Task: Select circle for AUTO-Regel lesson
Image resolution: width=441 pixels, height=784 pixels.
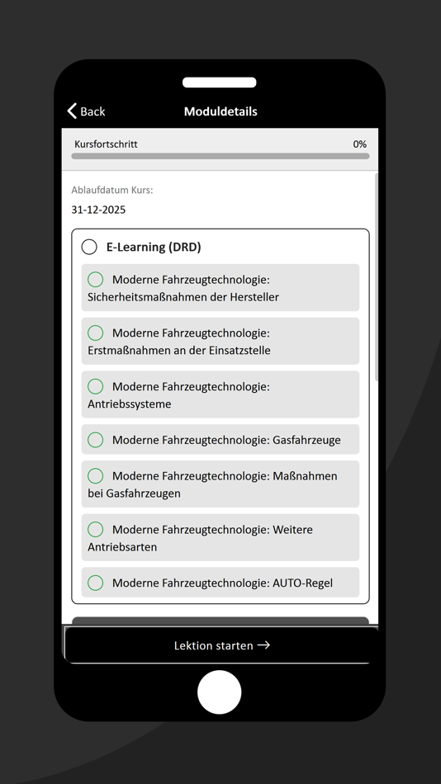Action: click(x=95, y=583)
